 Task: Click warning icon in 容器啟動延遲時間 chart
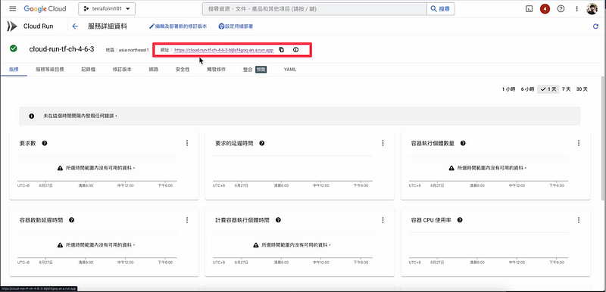60,245
